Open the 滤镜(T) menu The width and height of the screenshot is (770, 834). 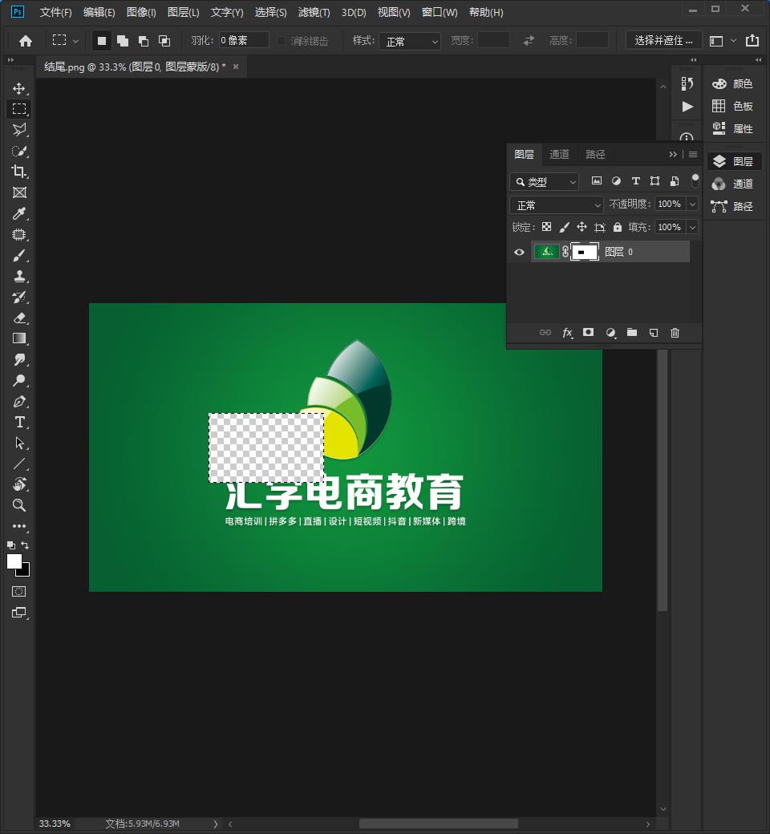314,12
